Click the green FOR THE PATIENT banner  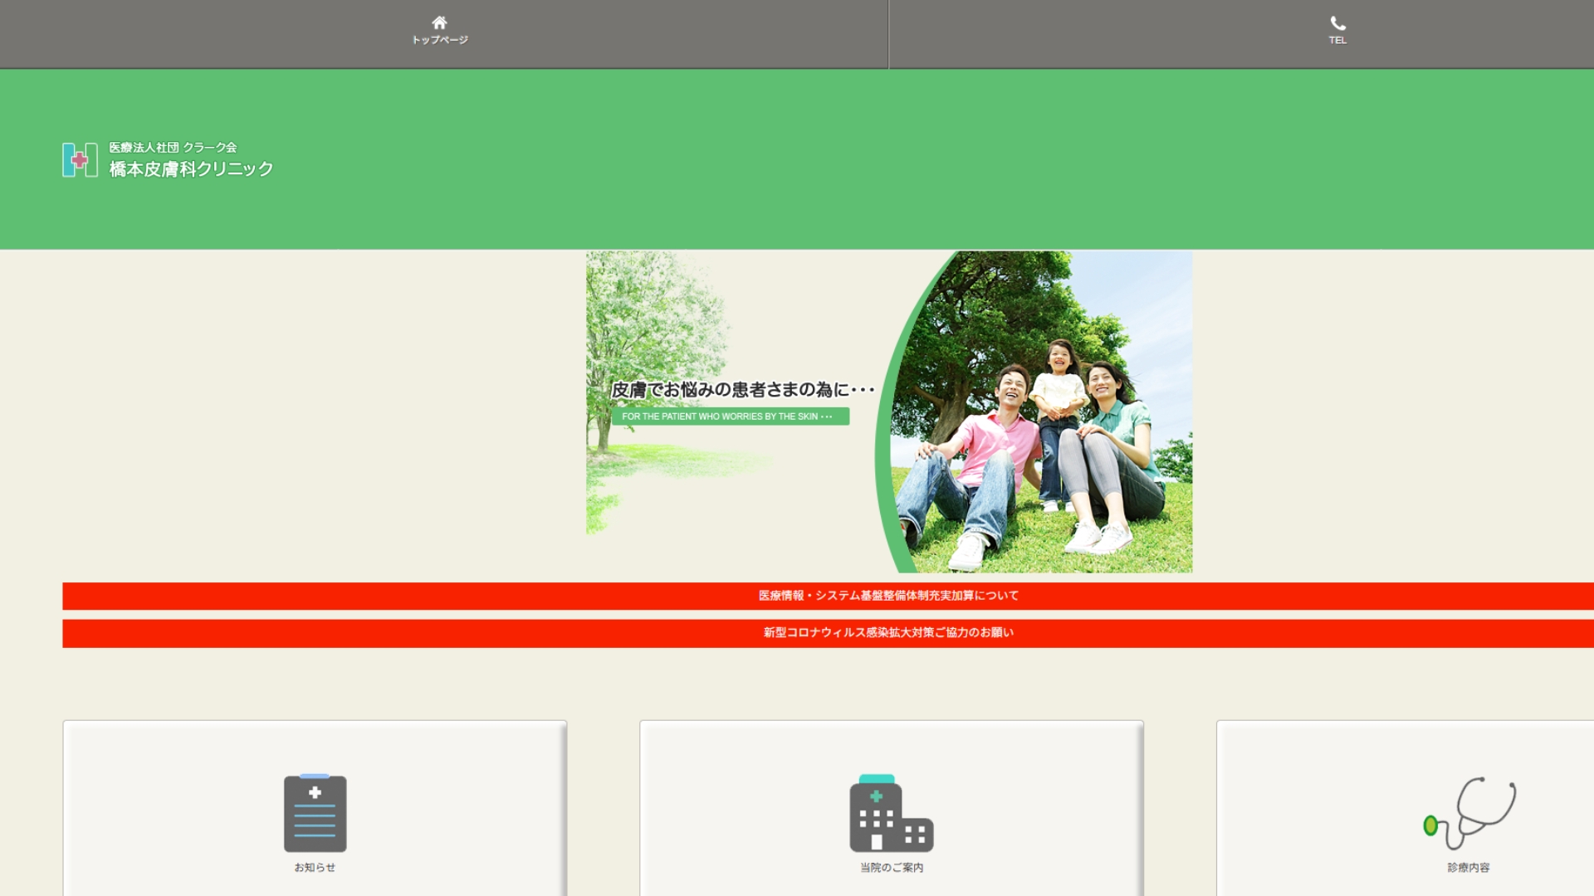[x=730, y=416]
